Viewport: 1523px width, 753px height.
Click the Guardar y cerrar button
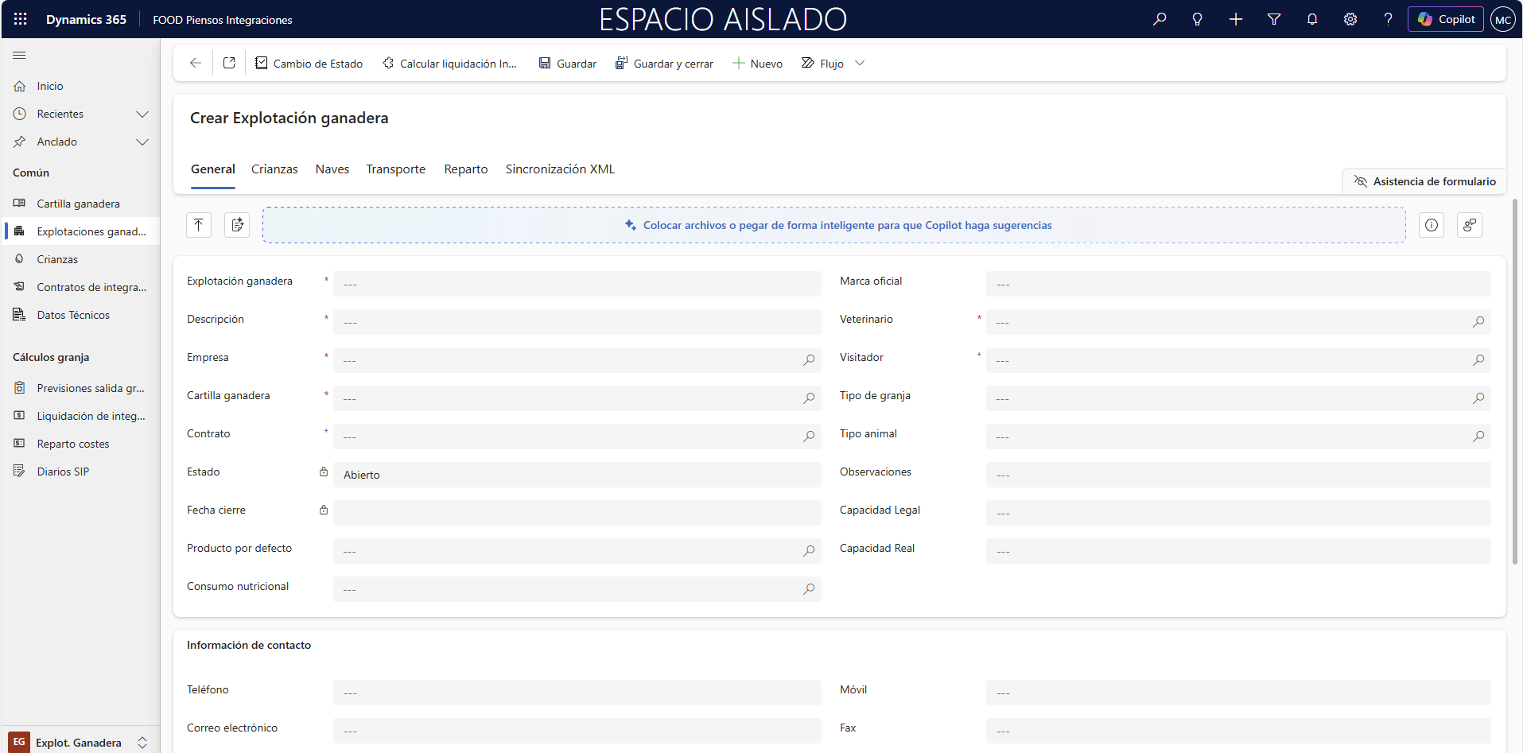(x=665, y=63)
